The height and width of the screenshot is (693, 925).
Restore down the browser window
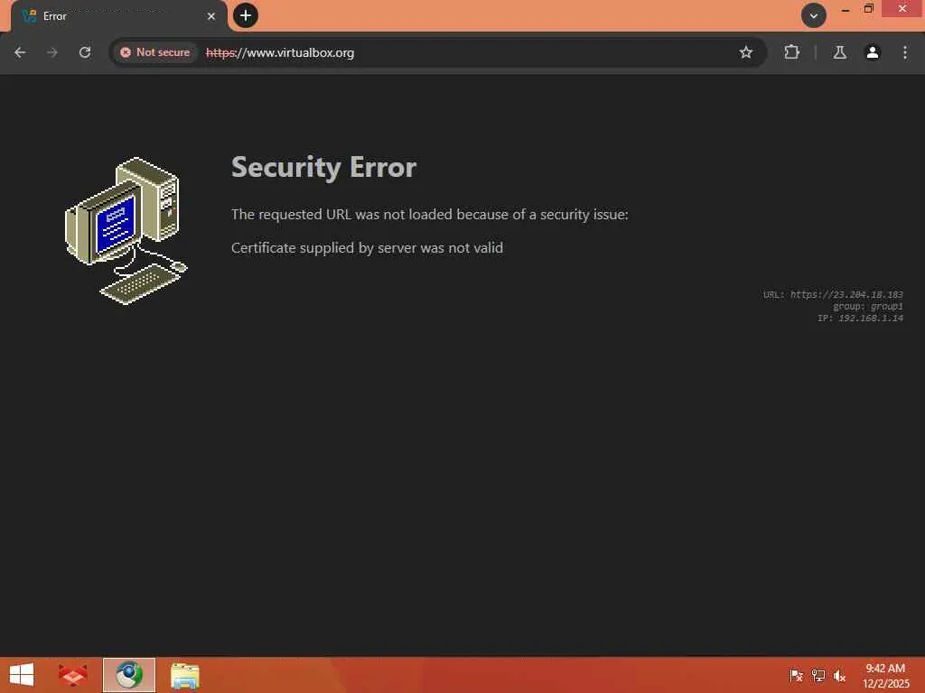(868, 8)
